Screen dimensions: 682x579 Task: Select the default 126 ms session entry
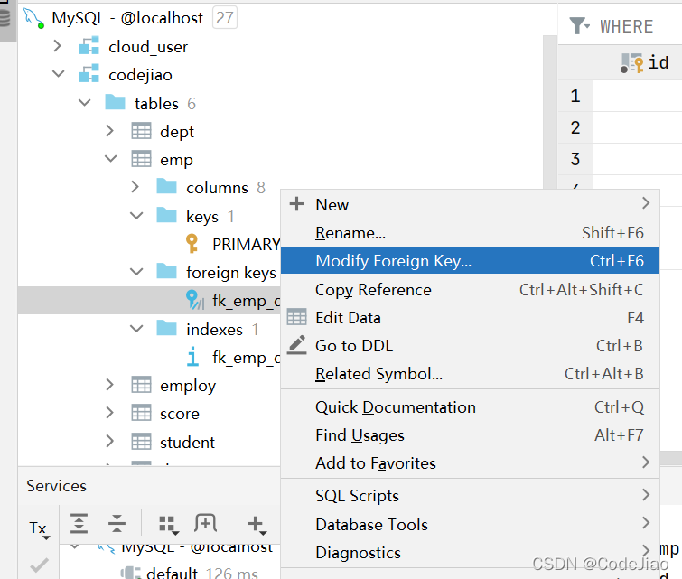(x=190, y=573)
